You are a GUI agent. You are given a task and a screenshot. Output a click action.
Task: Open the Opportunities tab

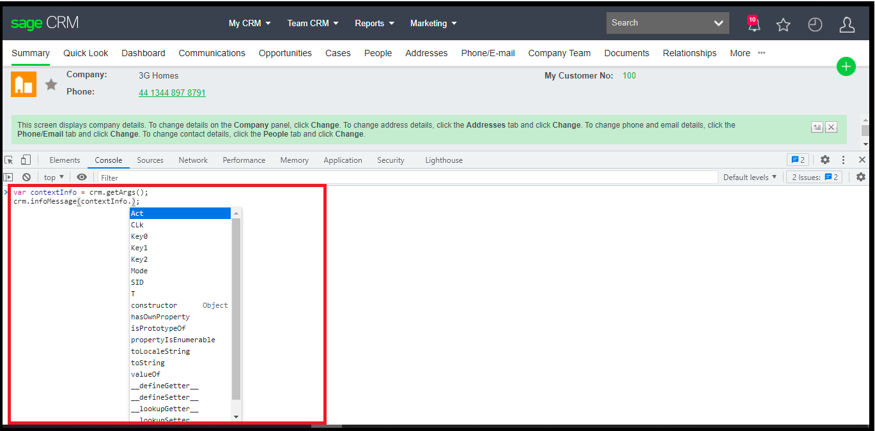click(285, 53)
